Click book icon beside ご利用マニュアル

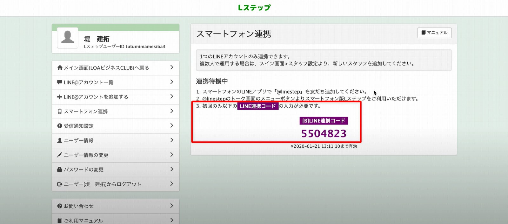pos(60,220)
